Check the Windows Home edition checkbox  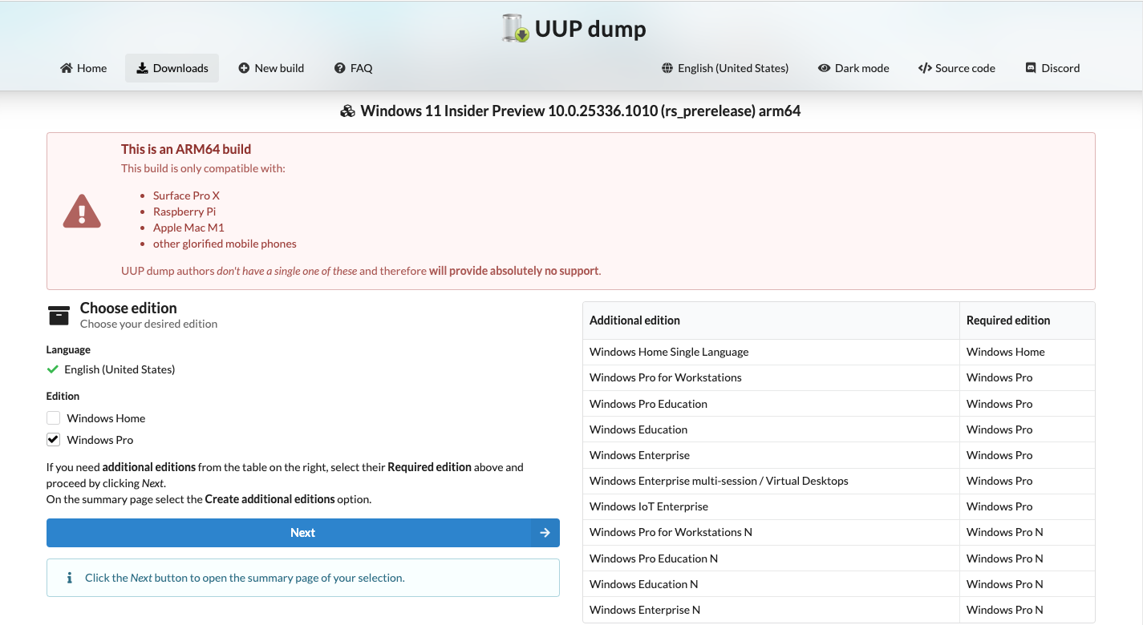click(53, 418)
